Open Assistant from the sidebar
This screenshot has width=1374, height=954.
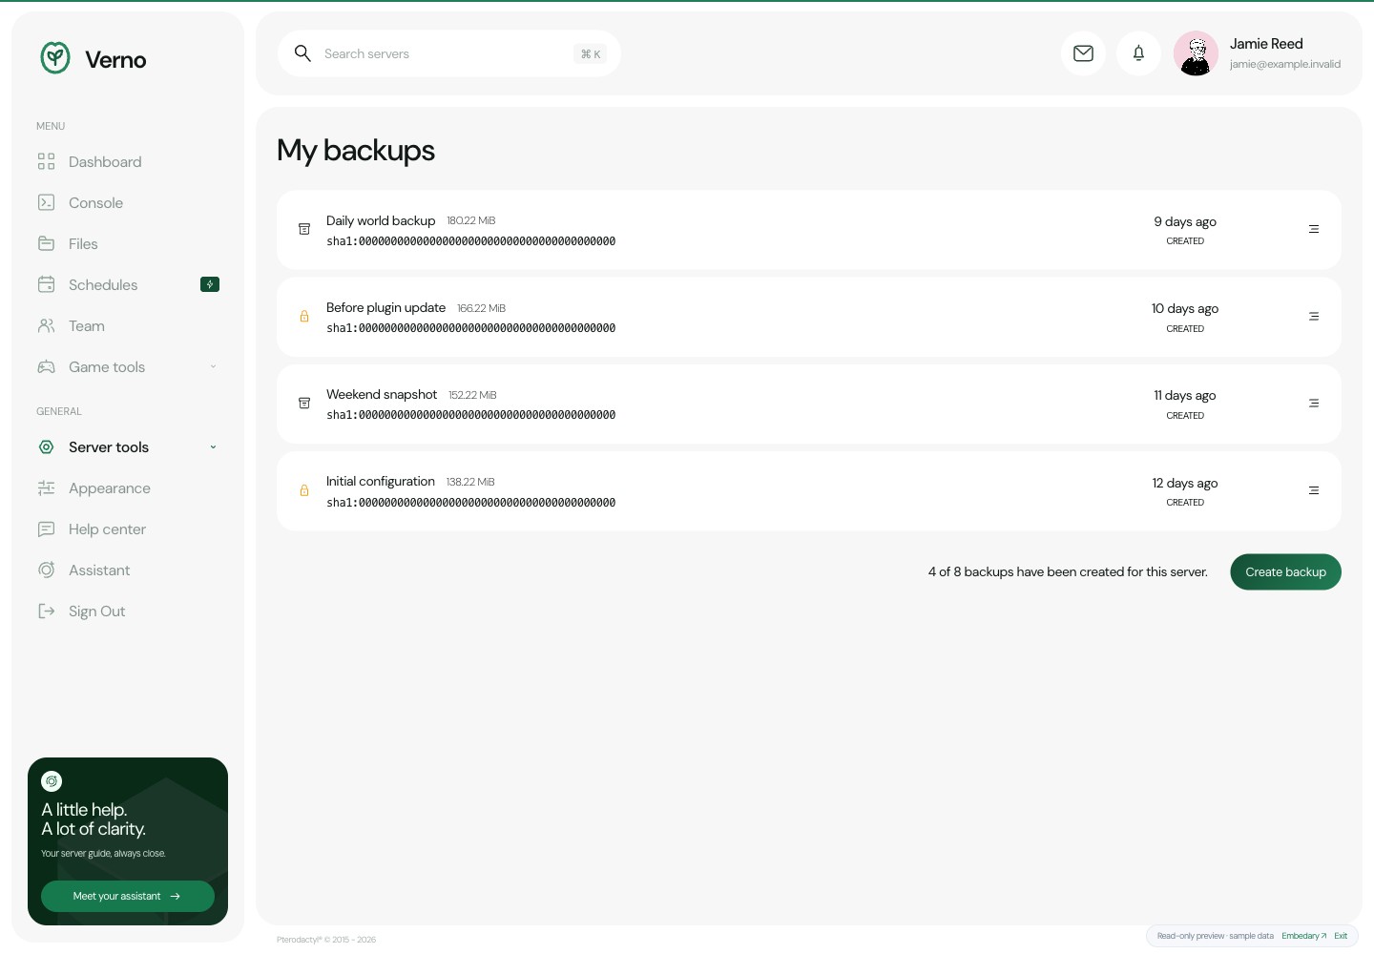point(128,570)
